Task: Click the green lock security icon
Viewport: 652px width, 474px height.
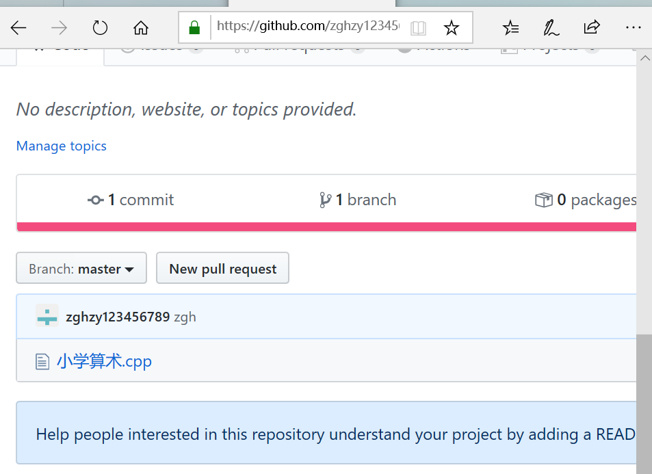Action: pos(194,27)
